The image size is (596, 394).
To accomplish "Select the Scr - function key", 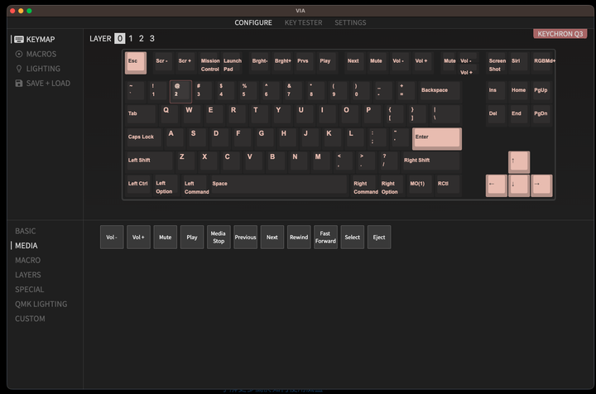I will coord(163,63).
